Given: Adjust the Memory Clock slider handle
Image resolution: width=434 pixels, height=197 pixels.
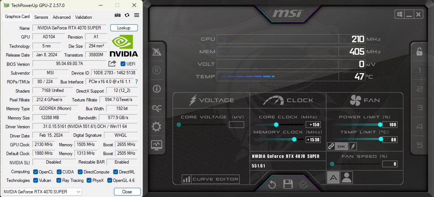Looking at the screenshot, I should click(294, 139).
